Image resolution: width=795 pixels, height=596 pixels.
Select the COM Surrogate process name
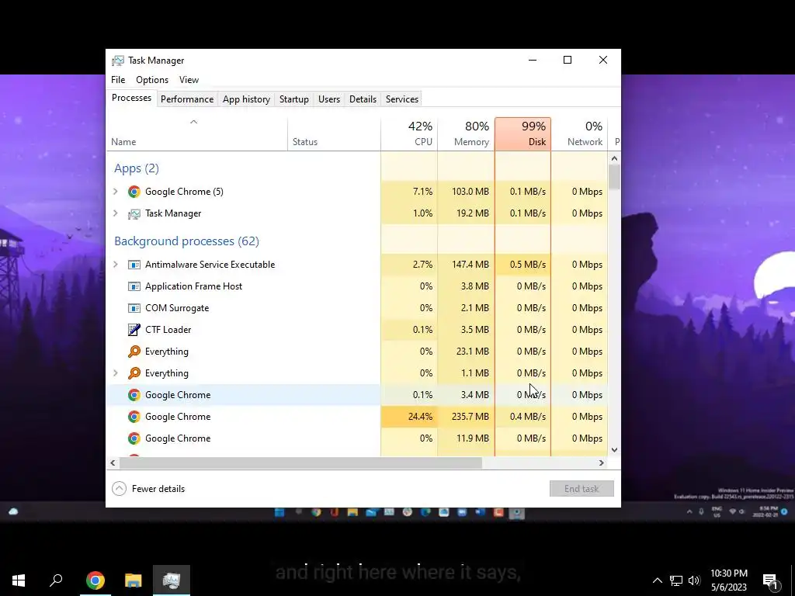pyautogui.click(x=177, y=308)
